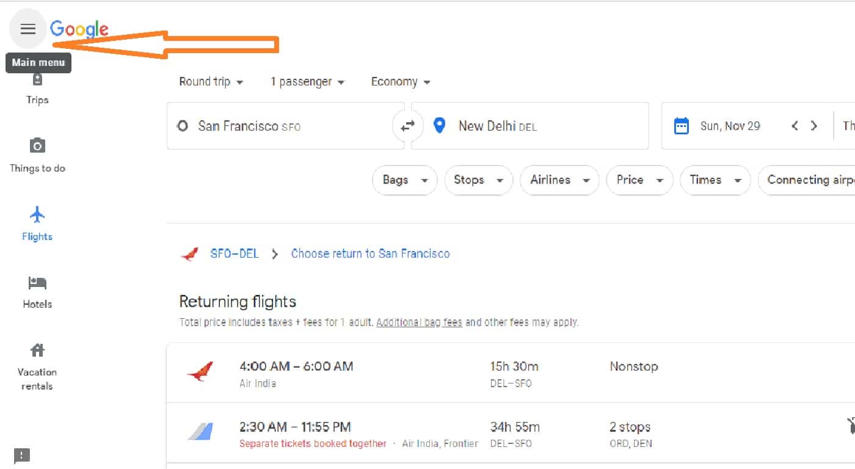Screen dimensions: 855x469
Task: Open Vacation rentals house icon
Action: (x=37, y=350)
